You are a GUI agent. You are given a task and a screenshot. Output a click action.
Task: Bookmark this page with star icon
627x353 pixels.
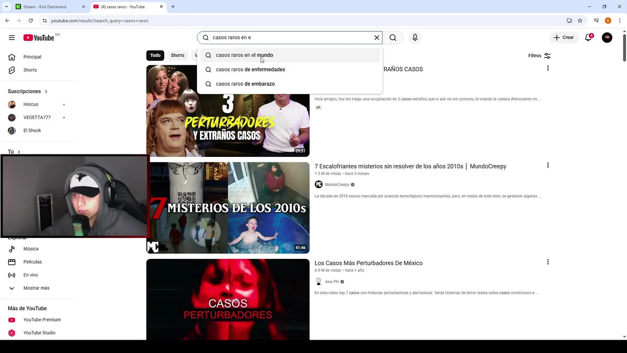click(580, 21)
